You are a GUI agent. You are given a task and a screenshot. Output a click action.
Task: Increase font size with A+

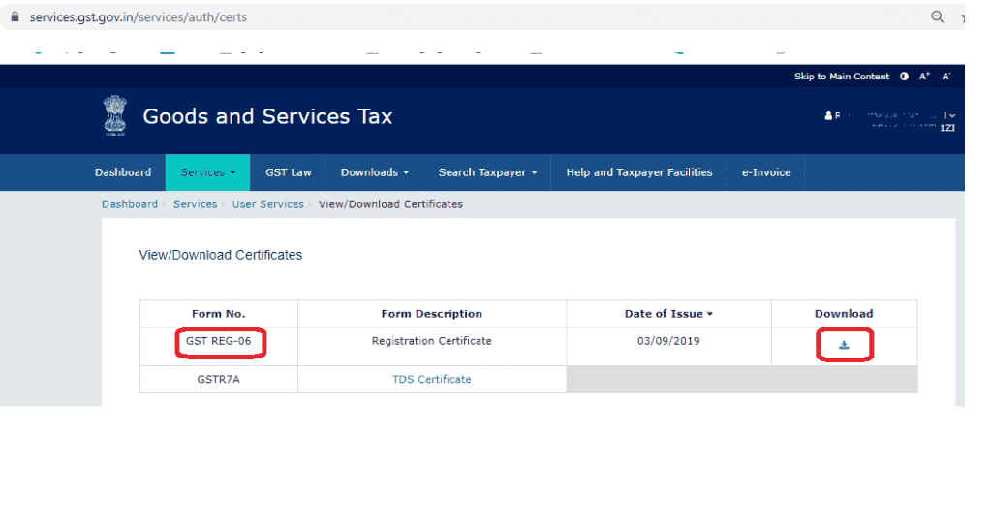pos(925,77)
